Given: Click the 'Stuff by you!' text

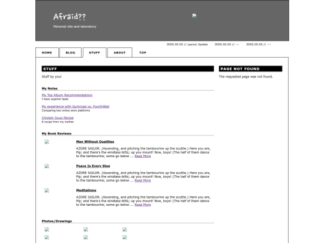Looking at the screenshot, I should point(52,77).
